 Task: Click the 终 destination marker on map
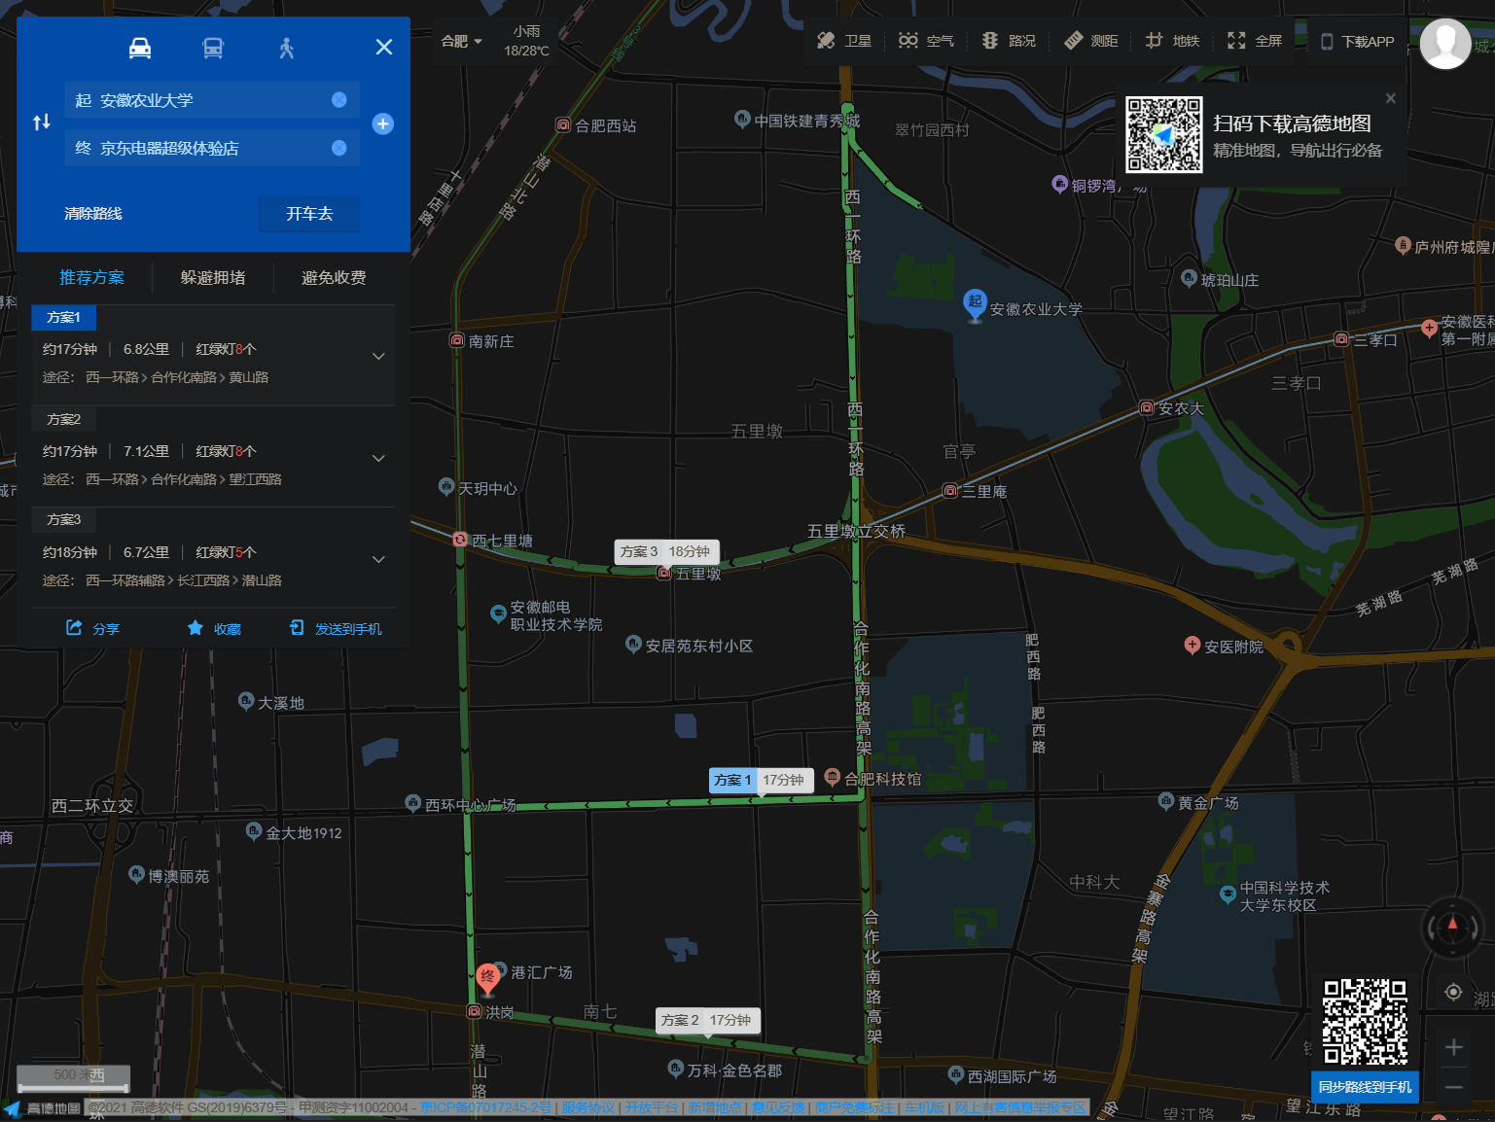click(488, 978)
